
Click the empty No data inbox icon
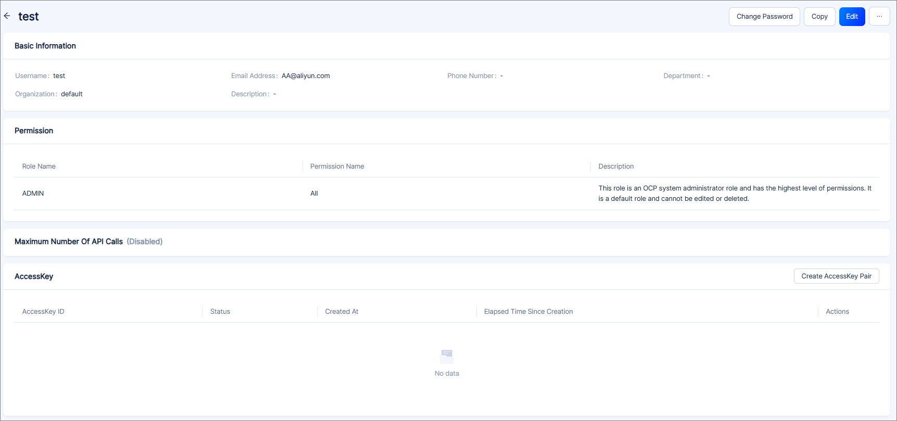[x=447, y=356]
